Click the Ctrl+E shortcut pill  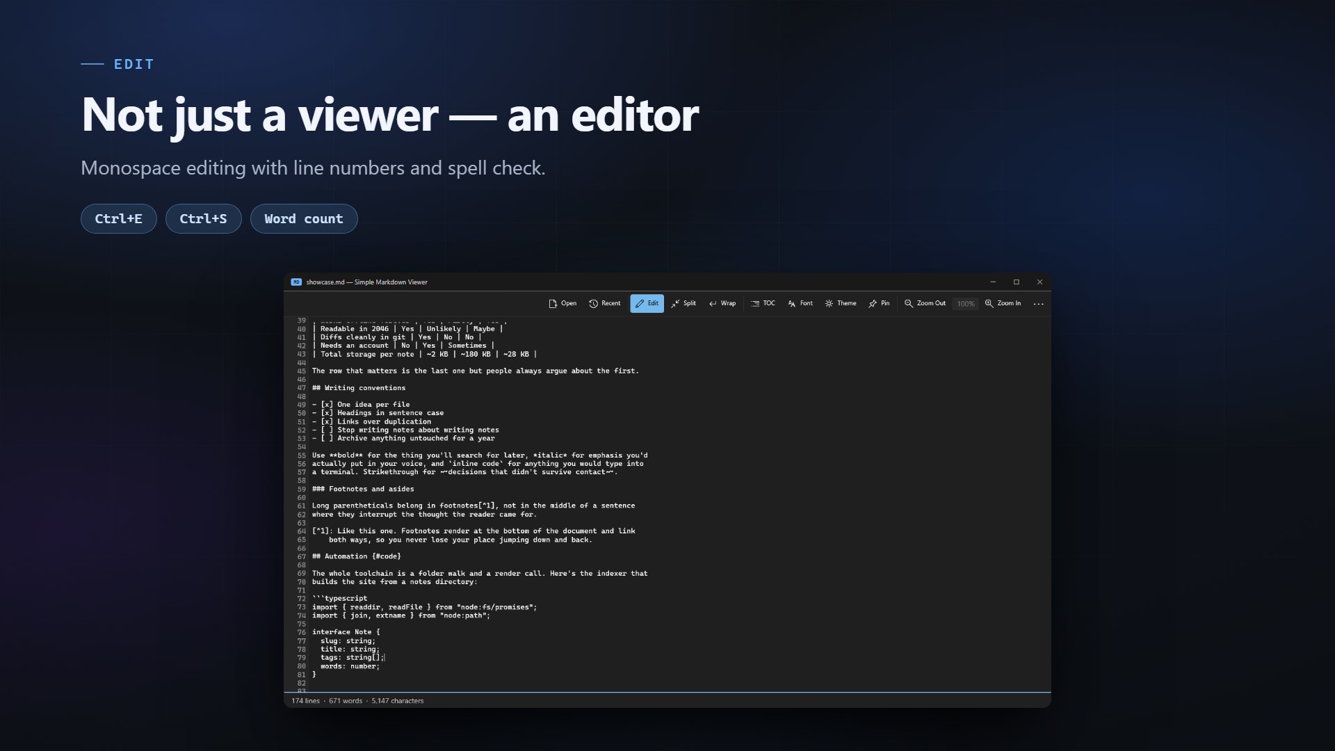(119, 219)
